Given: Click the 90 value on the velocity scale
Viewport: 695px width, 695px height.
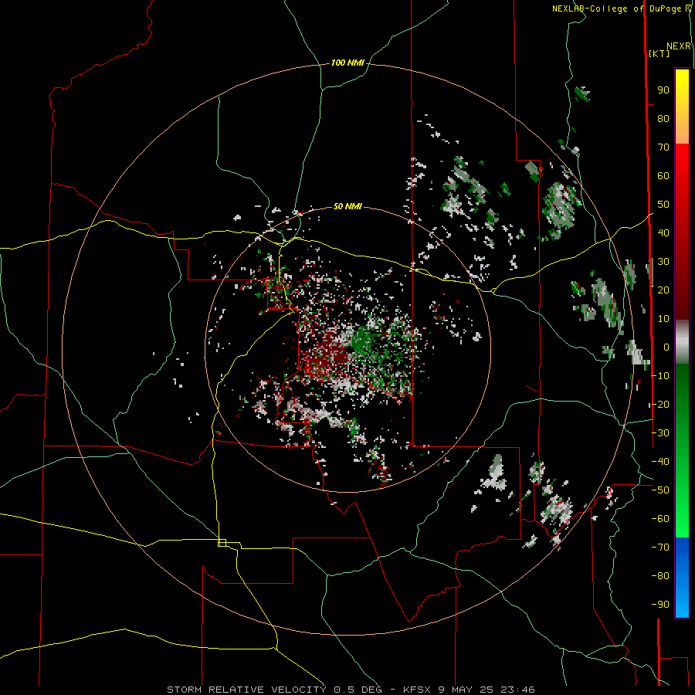Looking at the screenshot, I should (663, 90).
